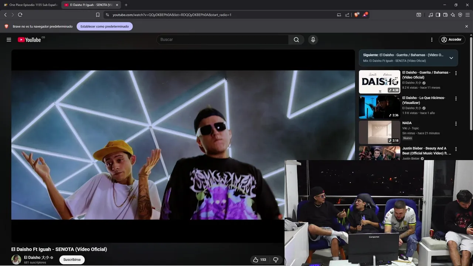473x266 pixels.
Task: Open Brave Rewards triangle icon
Action: coord(365,15)
